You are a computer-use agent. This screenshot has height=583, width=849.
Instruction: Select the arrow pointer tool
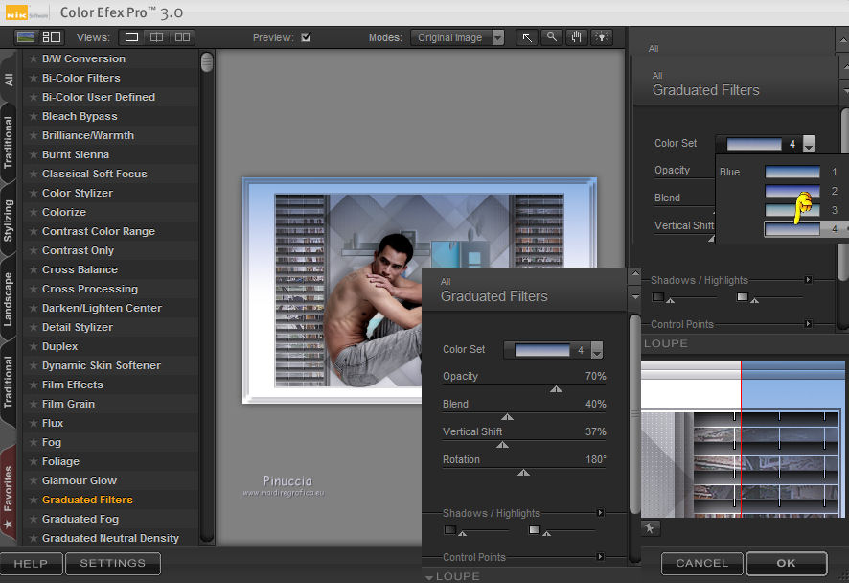[527, 37]
